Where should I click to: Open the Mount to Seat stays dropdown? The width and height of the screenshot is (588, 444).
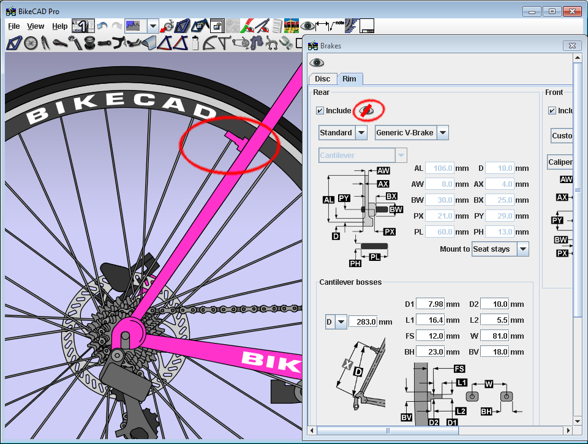pyautogui.click(x=522, y=249)
